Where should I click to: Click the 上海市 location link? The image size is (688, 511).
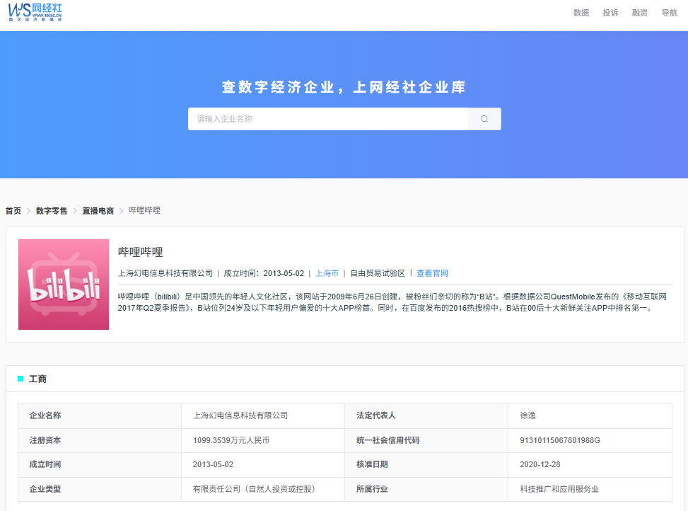click(327, 273)
